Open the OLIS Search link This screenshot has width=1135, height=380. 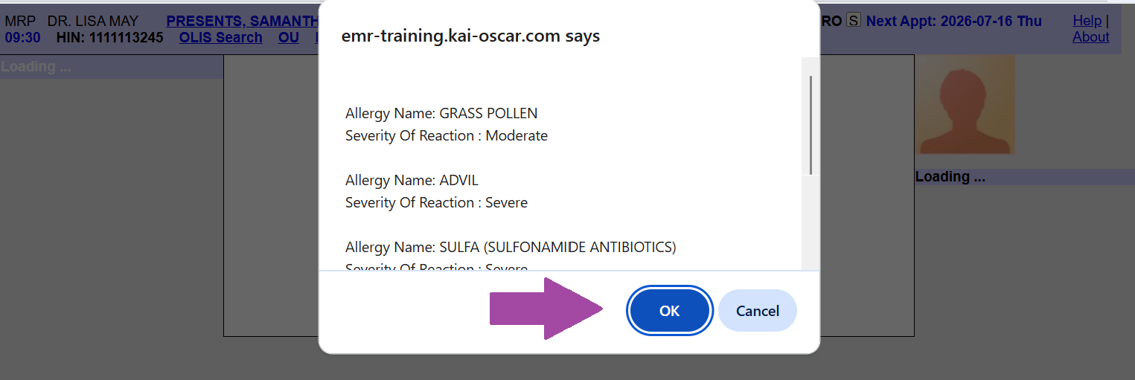[220, 37]
